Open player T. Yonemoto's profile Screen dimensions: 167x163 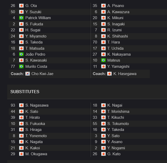36,136
